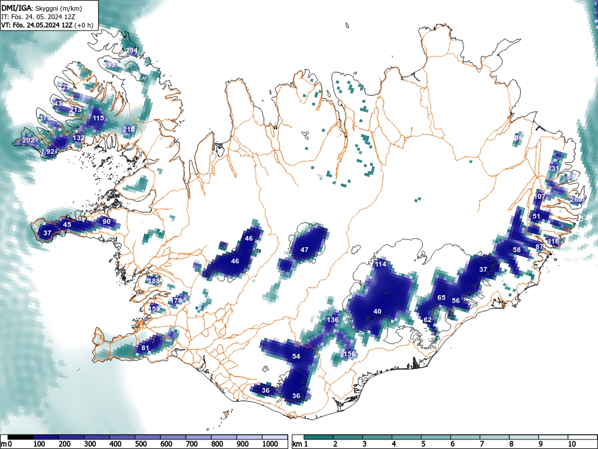Image resolution: width=598 pixels, height=449 pixels.
Task: Select the 229 visibility label
Action: pyautogui.click(x=64, y=87)
